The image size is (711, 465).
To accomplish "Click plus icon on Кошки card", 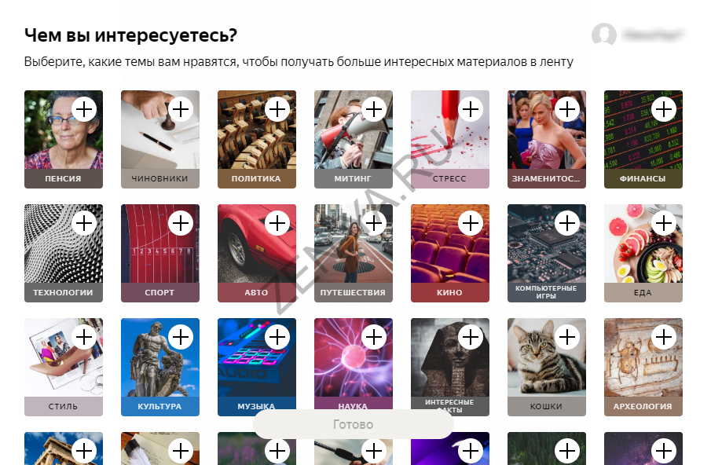I will pyautogui.click(x=567, y=337).
